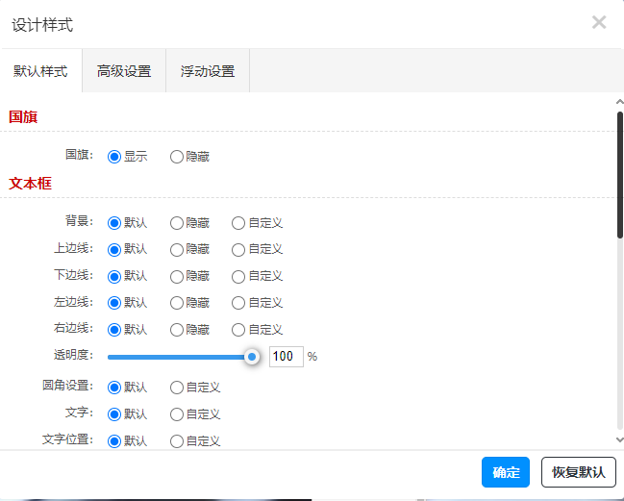This screenshot has height=501, width=624.
Task: Switch to the 默认样式 tab
Action: [41, 71]
